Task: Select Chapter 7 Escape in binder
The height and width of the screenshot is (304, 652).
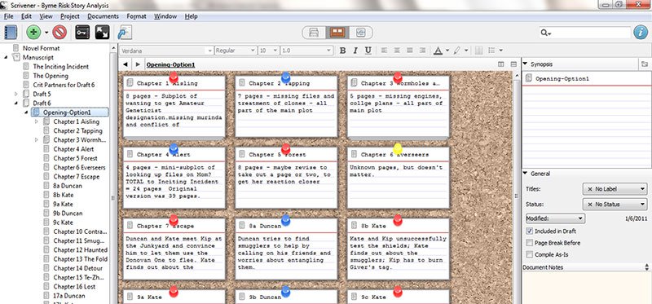Action: click(76, 176)
